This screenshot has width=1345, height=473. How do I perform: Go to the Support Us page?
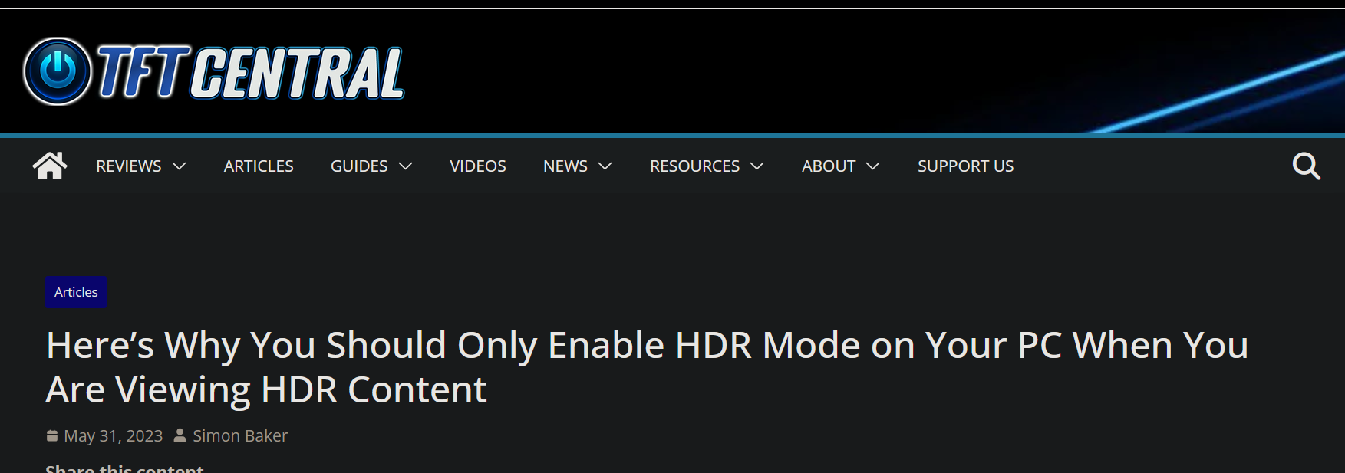click(966, 166)
